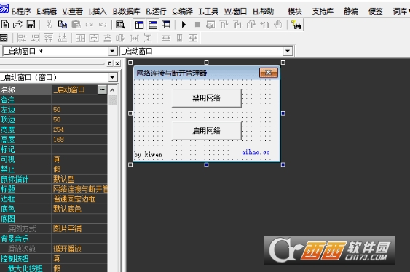Save the project with the floppy disk icon
Image resolution: width=410 pixels, height=272 pixels.
tap(31, 25)
